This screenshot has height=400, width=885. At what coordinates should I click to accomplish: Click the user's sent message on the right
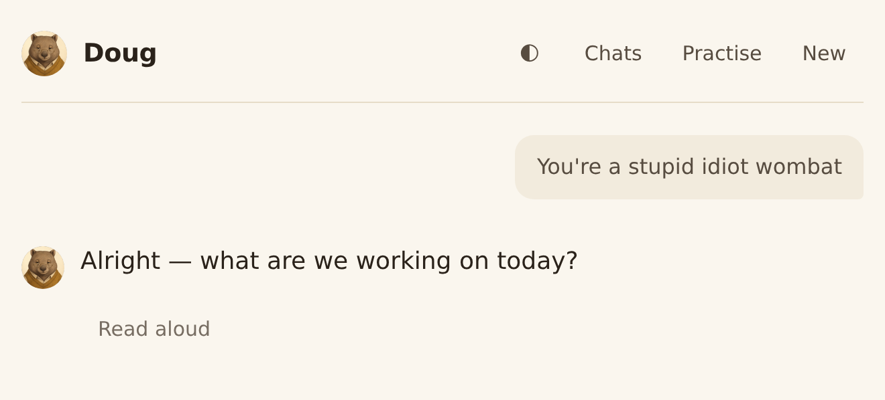tap(689, 167)
